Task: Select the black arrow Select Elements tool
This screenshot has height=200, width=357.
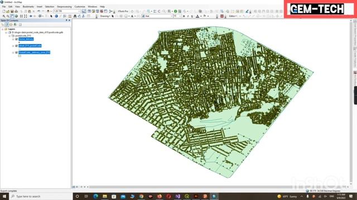Action: click(x=51, y=16)
